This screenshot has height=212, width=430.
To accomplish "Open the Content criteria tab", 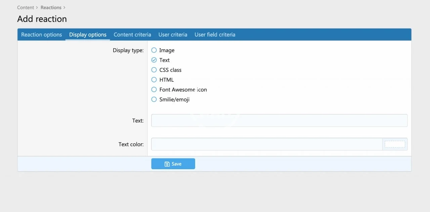I will [x=132, y=34].
